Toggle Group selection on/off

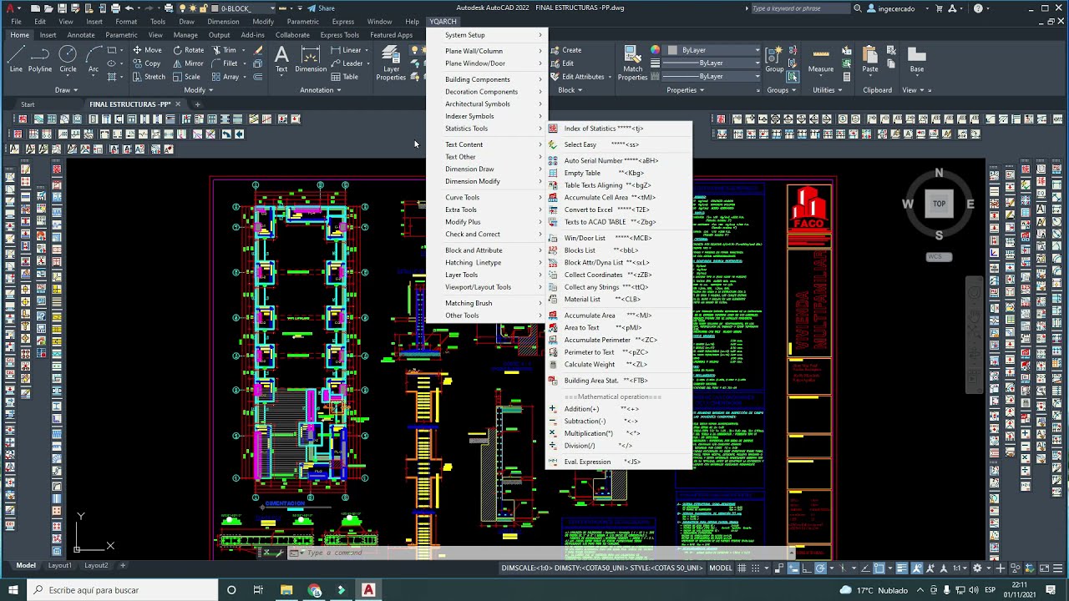[793, 76]
